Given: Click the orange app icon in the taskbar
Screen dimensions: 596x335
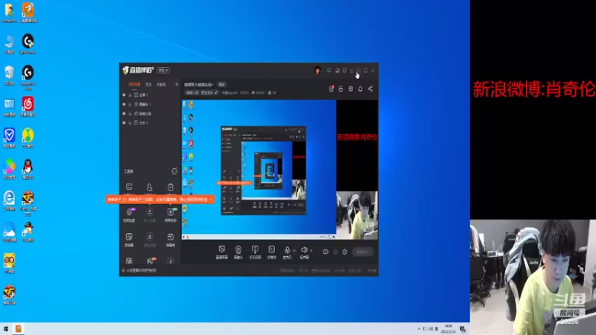Looking at the screenshot, I should [18, 329].
